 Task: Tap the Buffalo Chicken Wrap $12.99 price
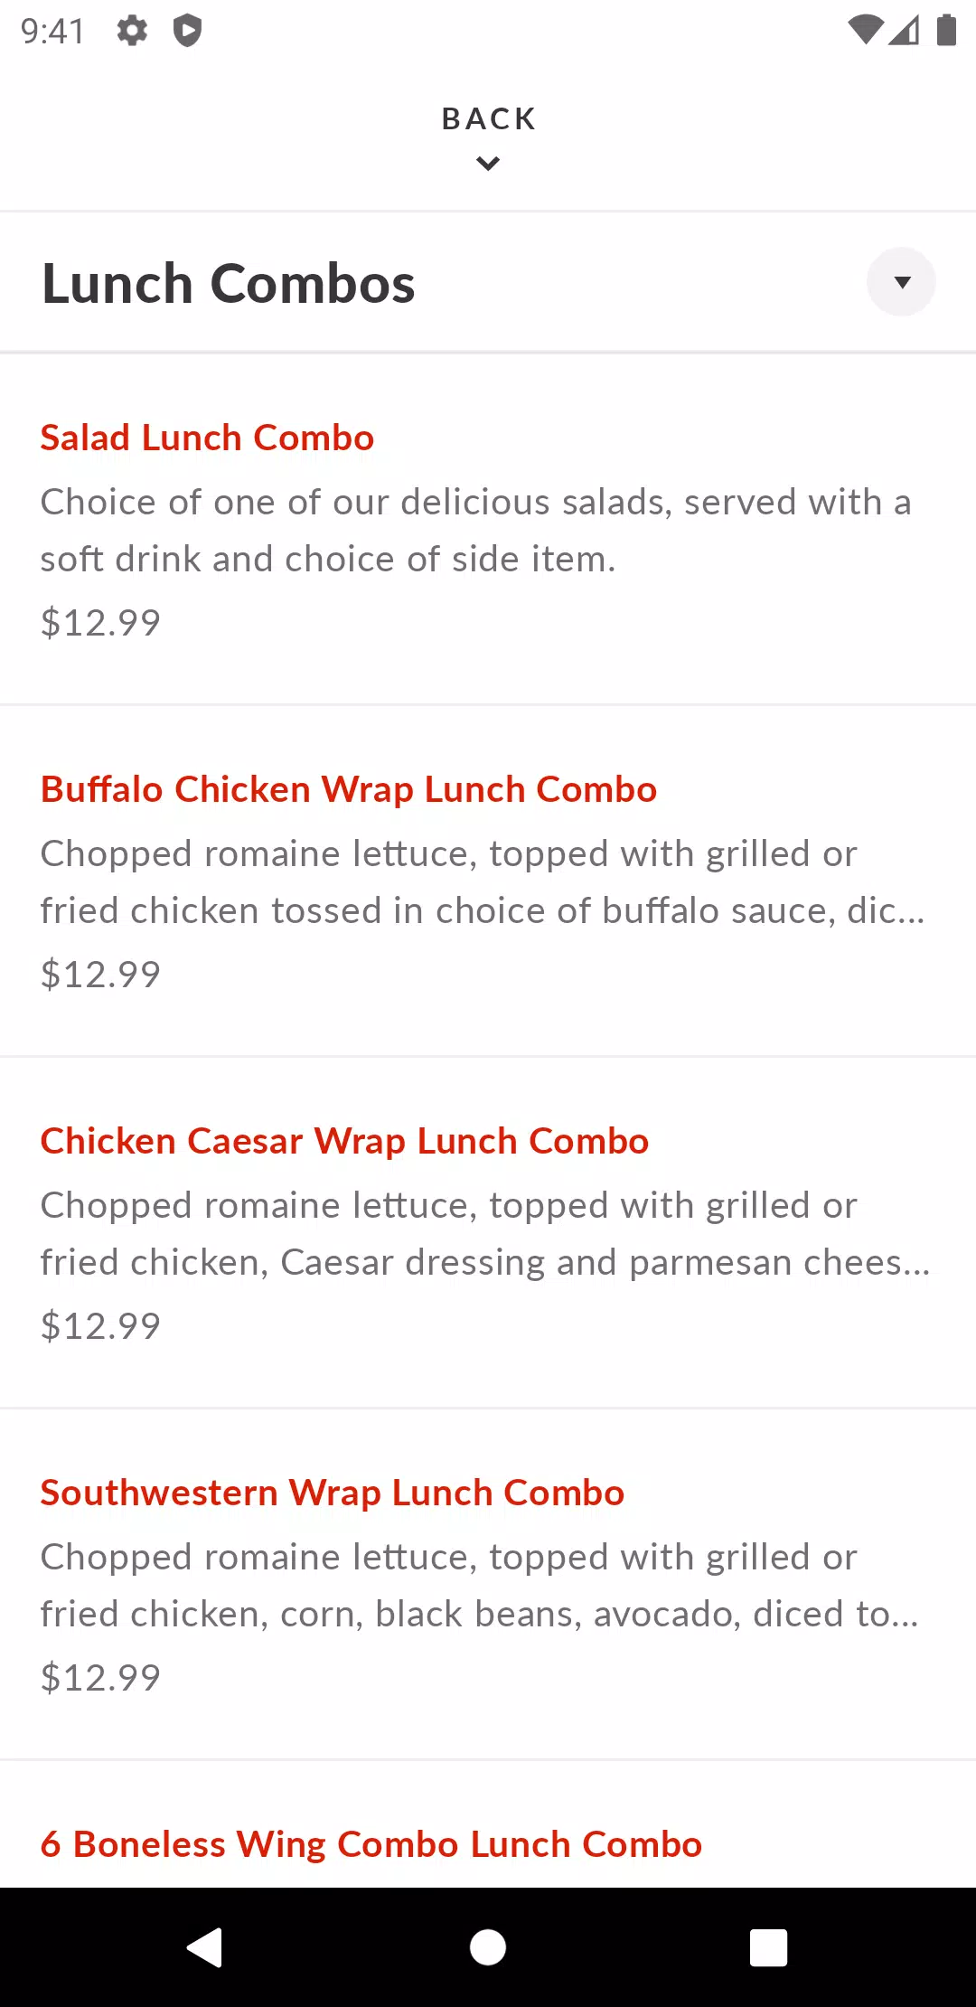pos(100,975)
